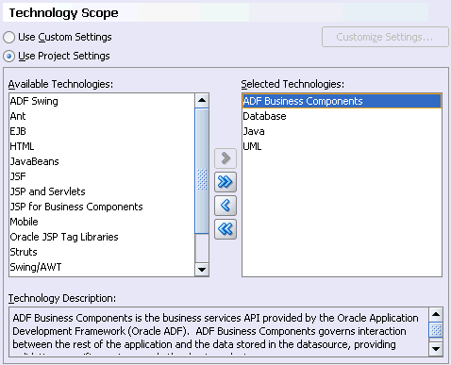Select ADF Business Components in Selected Technologies
451x365 pixels.
point(342,101)
